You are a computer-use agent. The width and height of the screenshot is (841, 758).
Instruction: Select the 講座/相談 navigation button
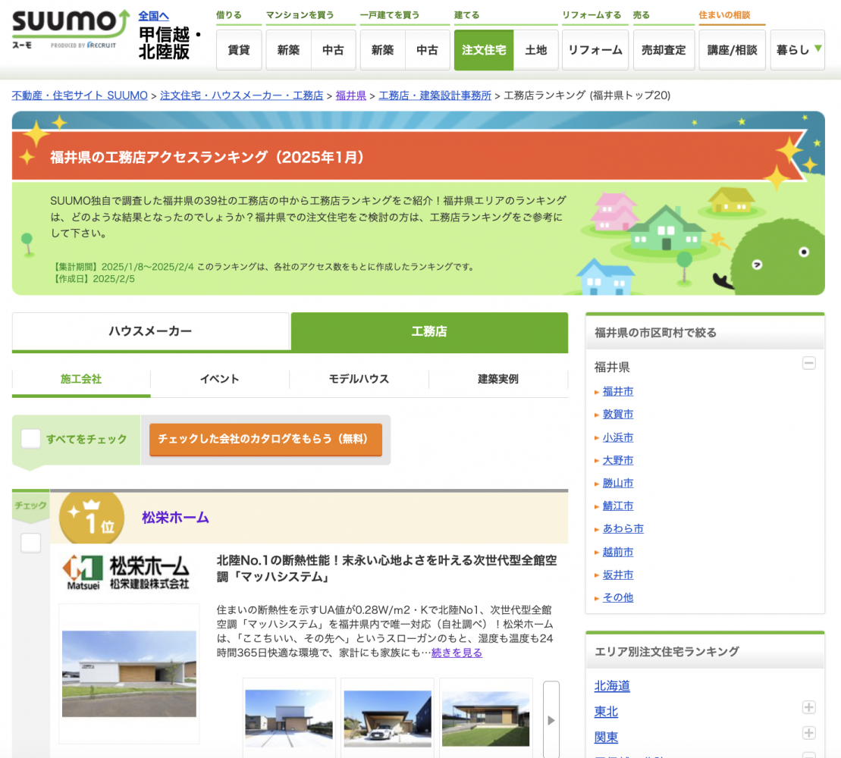(732, 50)
